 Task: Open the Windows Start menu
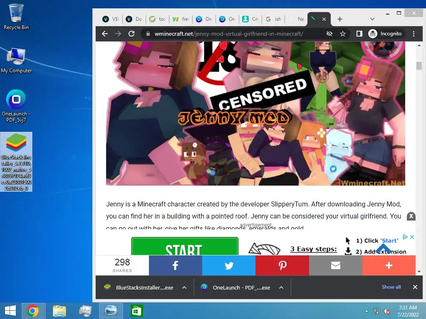point(10,311)
